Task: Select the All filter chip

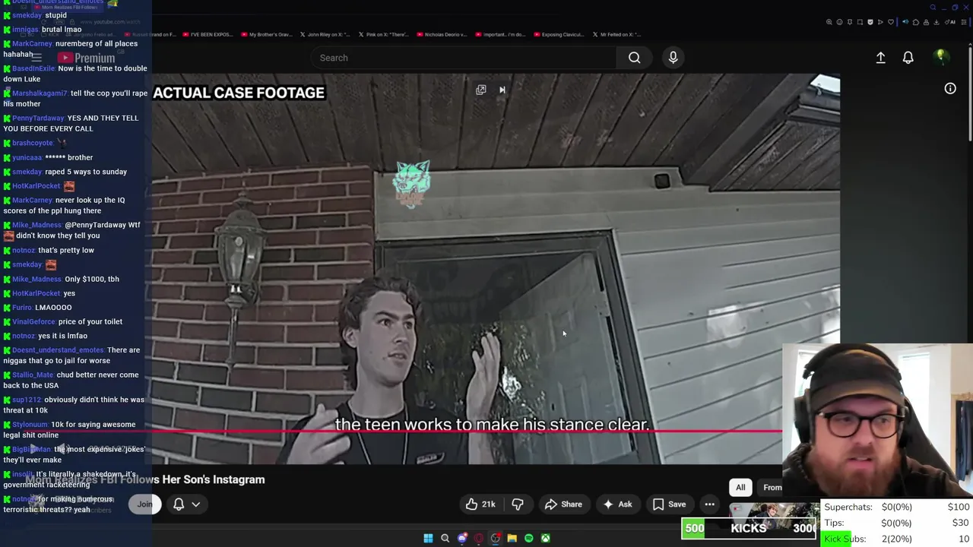Action: [740, 488]
